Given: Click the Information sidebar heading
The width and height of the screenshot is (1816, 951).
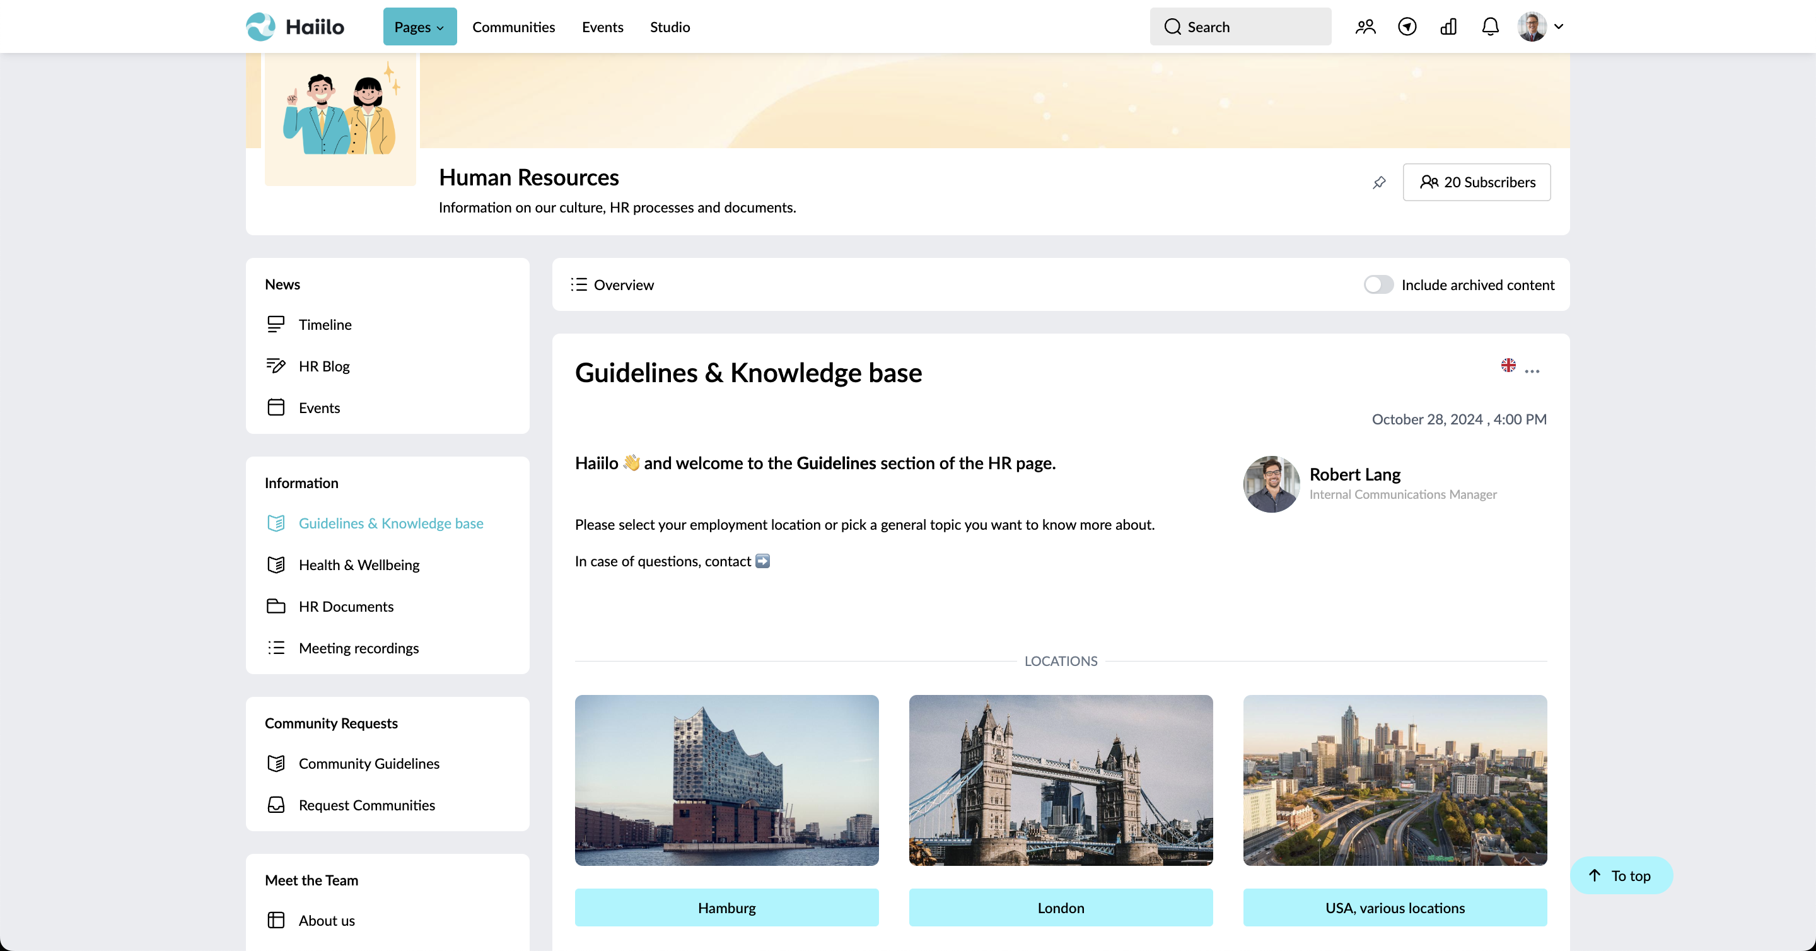Looking at the screenshot, I should click(301, 483).
